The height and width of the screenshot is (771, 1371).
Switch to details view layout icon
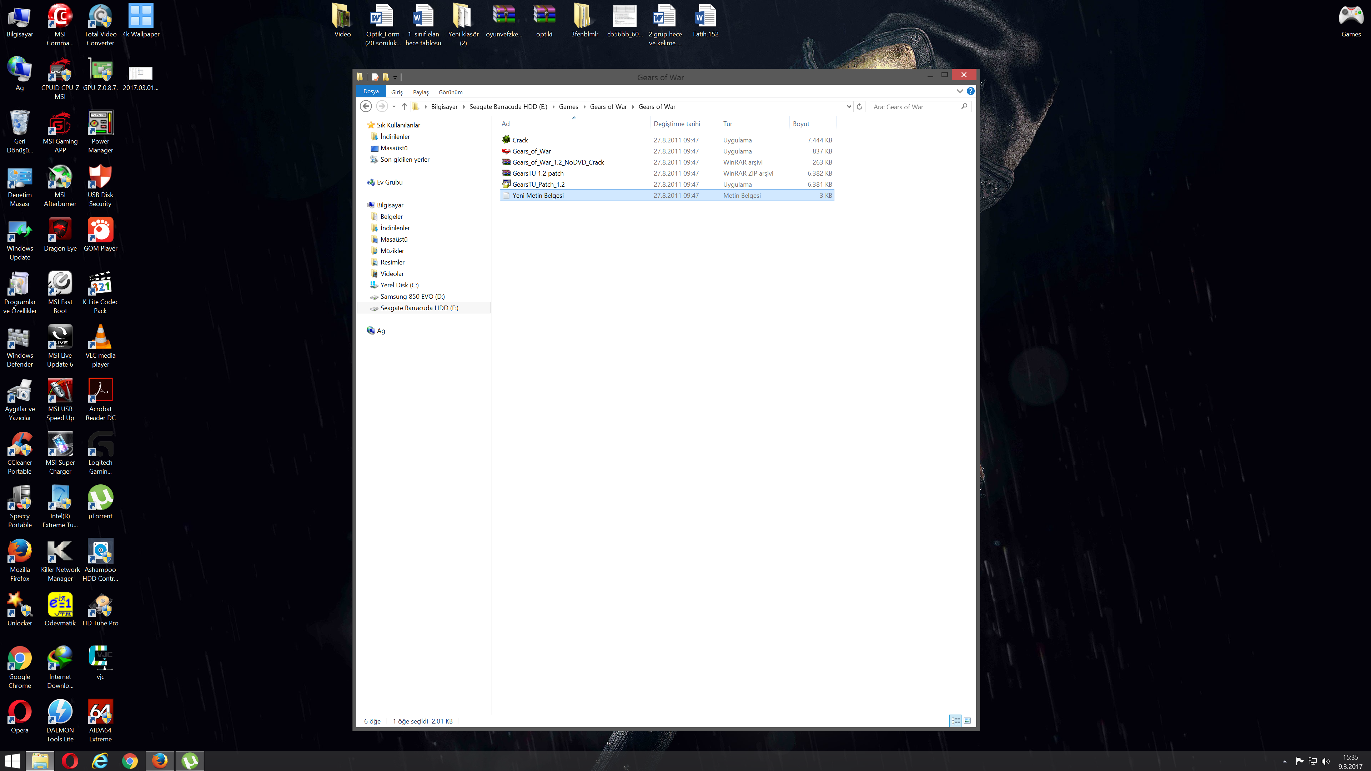[955, 721]
